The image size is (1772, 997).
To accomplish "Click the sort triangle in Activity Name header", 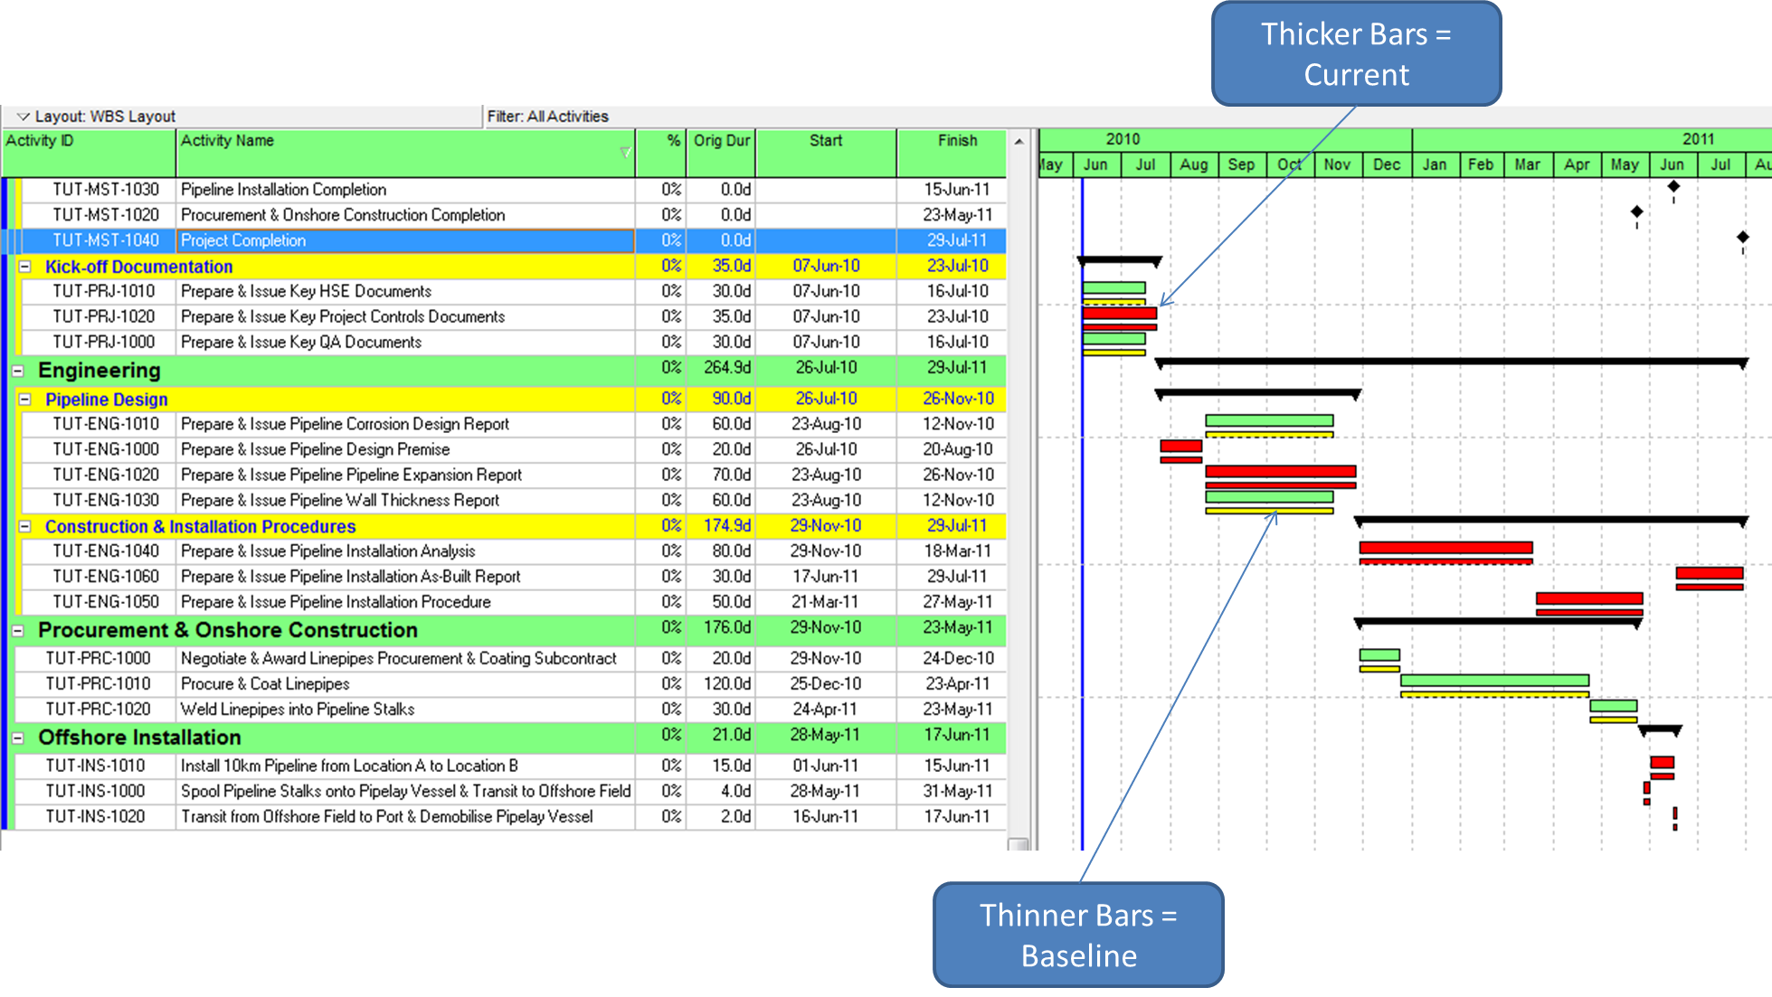I will [x=625, y=153].
